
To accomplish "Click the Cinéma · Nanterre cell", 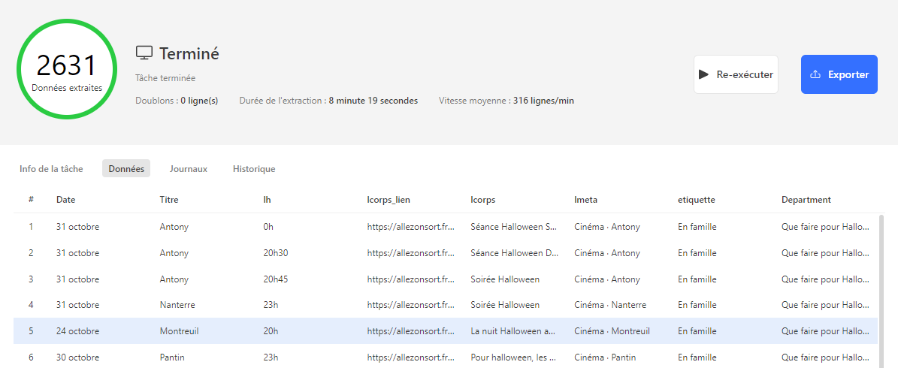I will coord(610,305).
